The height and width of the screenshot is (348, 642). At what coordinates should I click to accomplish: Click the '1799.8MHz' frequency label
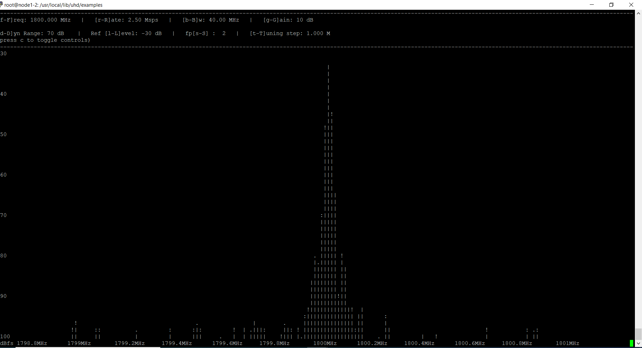tap(275, 343)
